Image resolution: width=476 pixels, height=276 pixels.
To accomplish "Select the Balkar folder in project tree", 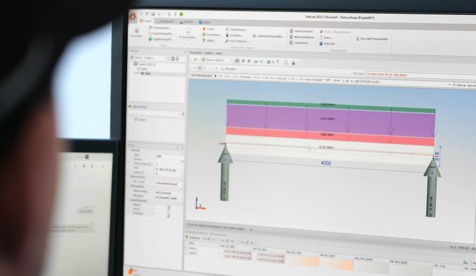I will pos(143,69).
